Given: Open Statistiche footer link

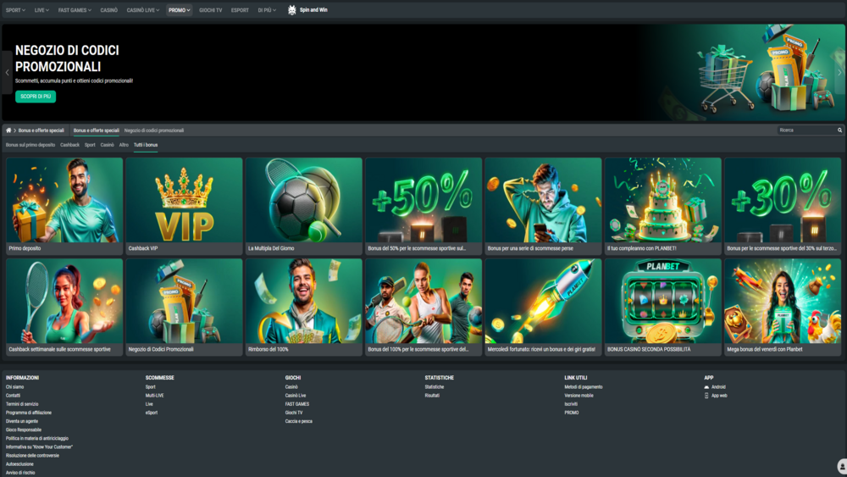Looking at the screenshot, I should [435, 387].
